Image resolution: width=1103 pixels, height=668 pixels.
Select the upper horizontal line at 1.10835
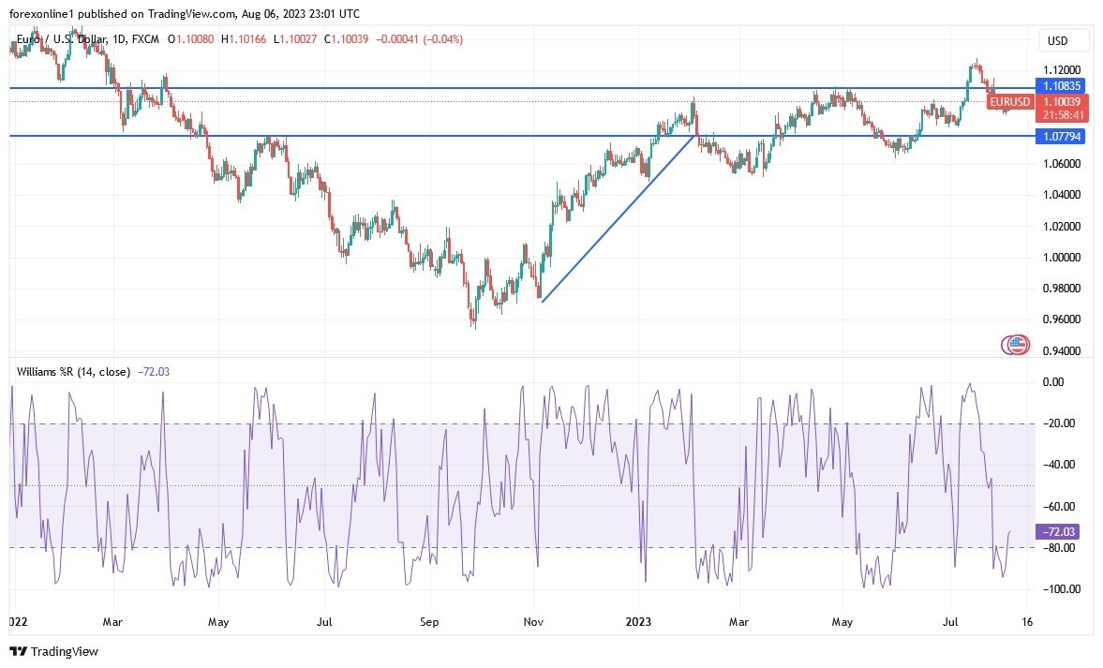click(x=522, y=88)
